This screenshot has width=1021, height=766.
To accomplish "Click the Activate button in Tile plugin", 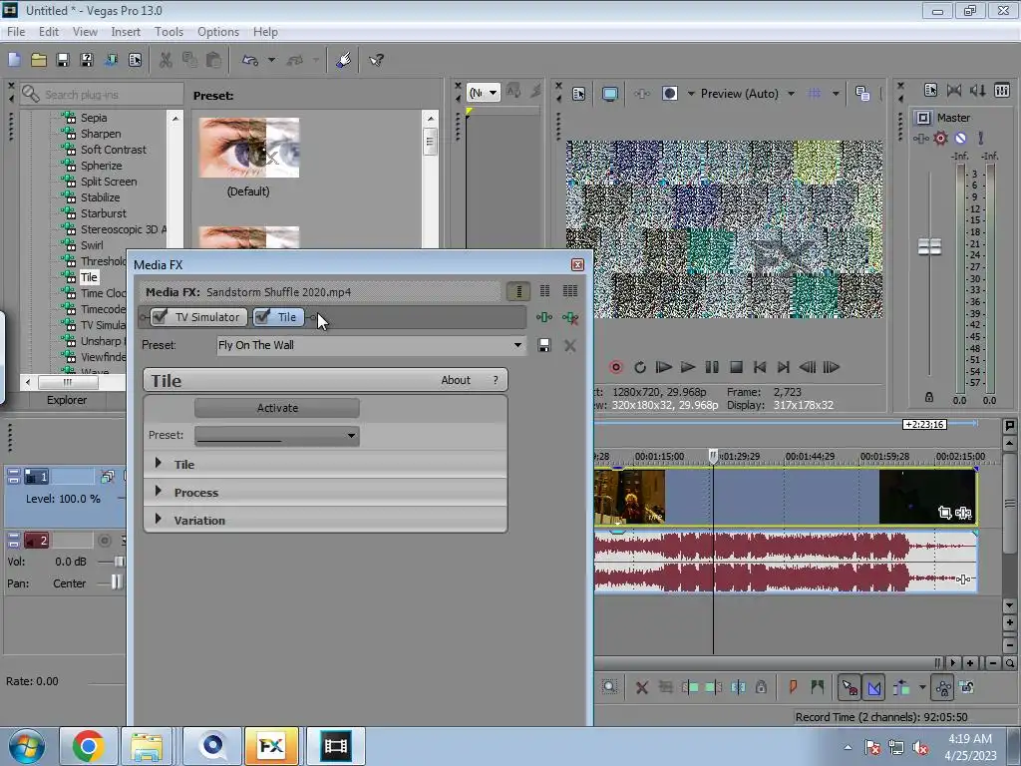I will (277, 408).
